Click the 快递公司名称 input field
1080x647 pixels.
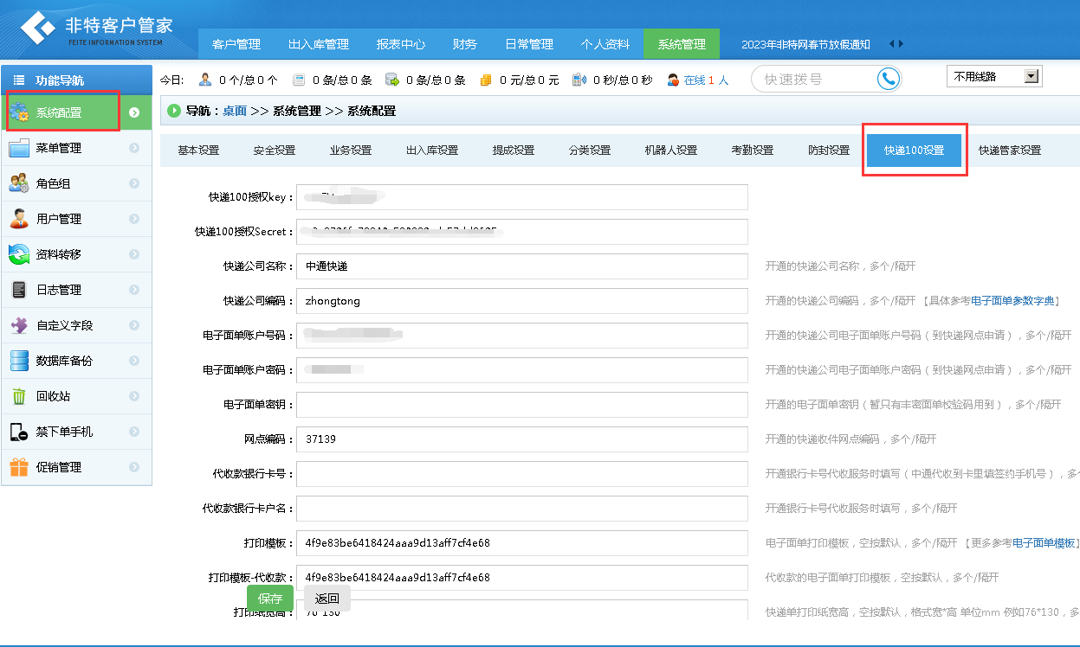pos(521,266)
